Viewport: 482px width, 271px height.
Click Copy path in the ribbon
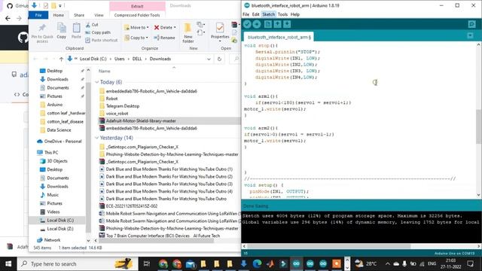coord(98,32)
